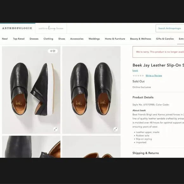The height and width of the screenshot is (184, 184).
Task: Open the Dresses menu
Action: pyautogui.click(x=34, y=39)
